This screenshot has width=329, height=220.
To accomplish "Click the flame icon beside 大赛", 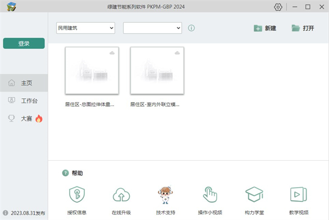I will (39, 119).
